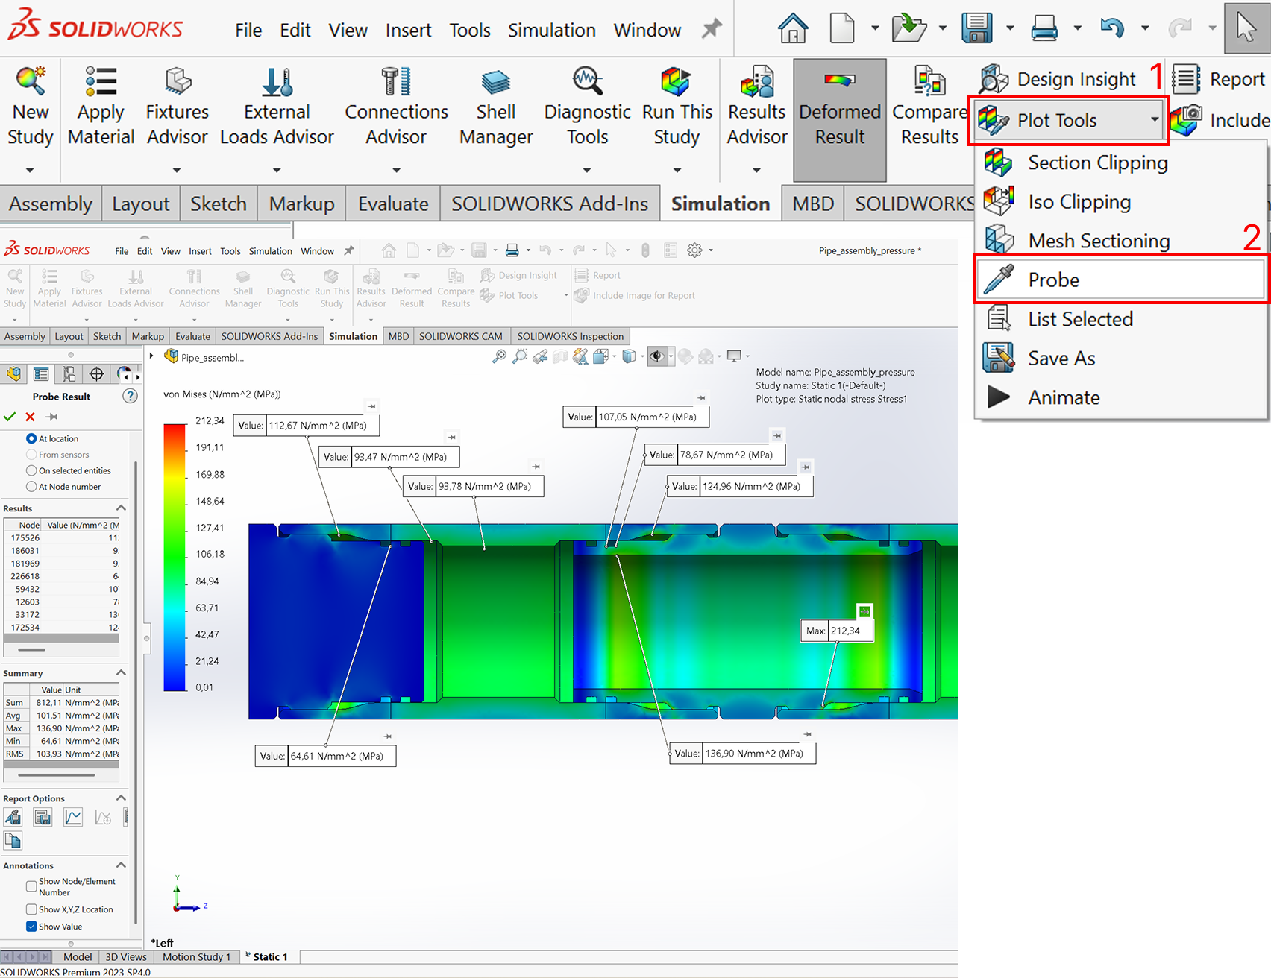Image resolution: width=1271 pixels, height=978 pixels.
Task: Toggle the pushpin next to Probe Result buttons
Action: click(x=51, y=417)
